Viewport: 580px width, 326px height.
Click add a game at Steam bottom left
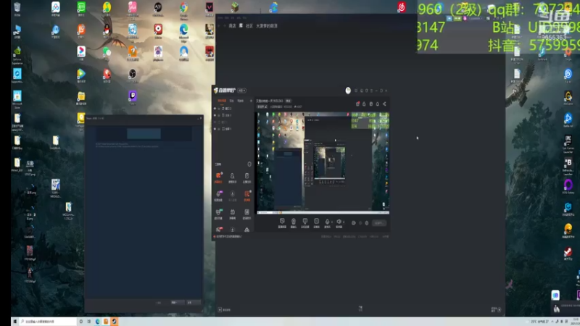coord(225,310)
